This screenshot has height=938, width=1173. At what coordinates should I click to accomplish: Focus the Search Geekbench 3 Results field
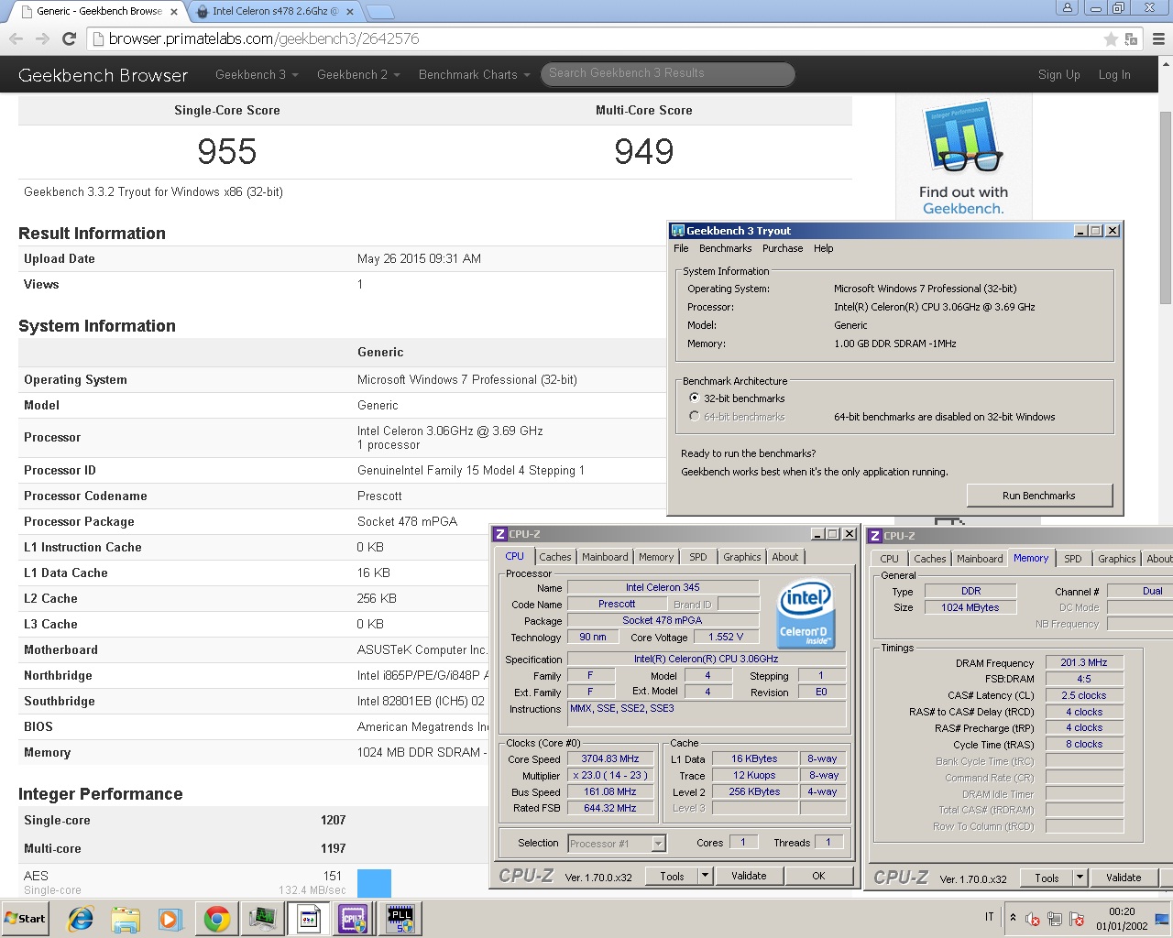[x=668, y=73]
